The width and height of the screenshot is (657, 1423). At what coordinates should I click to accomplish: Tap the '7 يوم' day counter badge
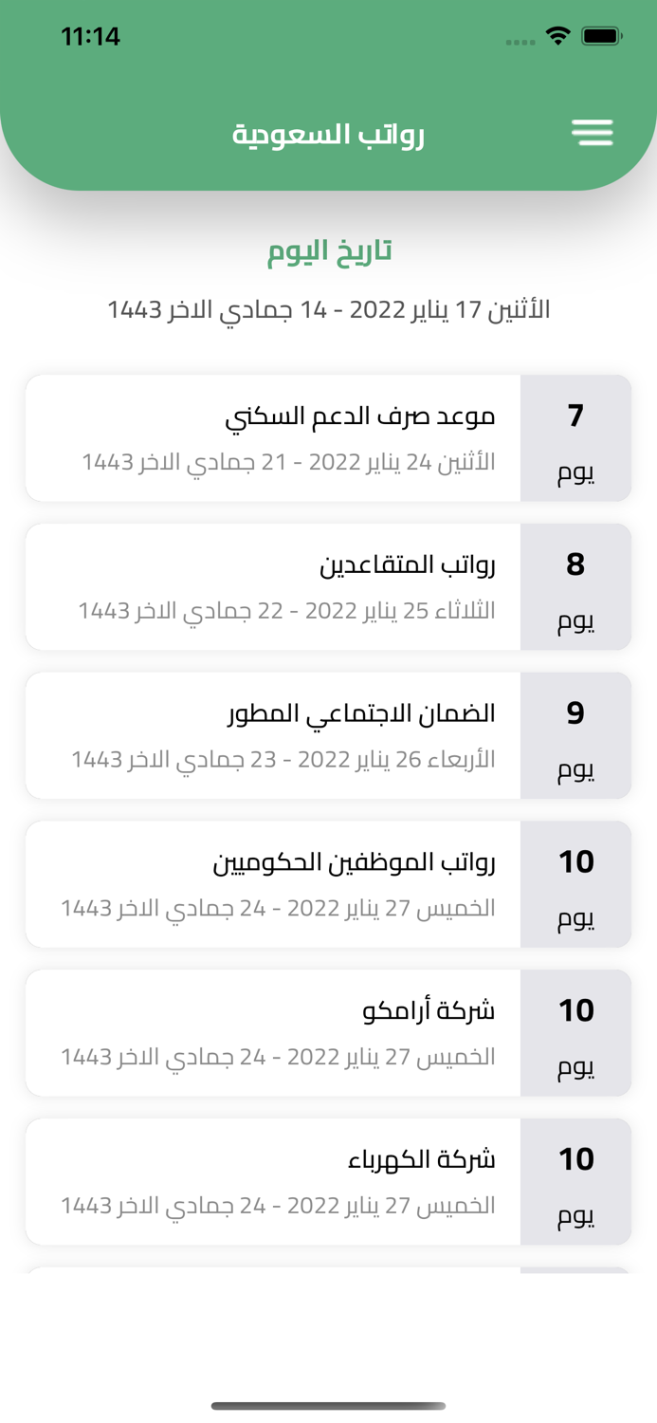coord(575,437)
